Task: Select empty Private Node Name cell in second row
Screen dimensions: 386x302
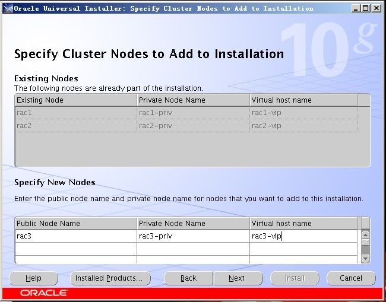Action: coord(193,249)
